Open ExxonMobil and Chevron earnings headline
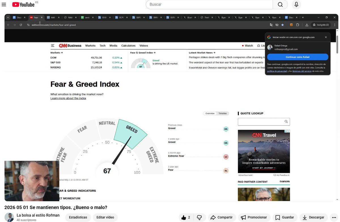Image resolution: width=340 pixels, height=222 pixels. [227, 68]
